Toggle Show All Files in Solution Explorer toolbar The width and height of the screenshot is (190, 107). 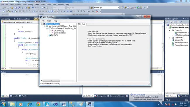pos(171,22)
